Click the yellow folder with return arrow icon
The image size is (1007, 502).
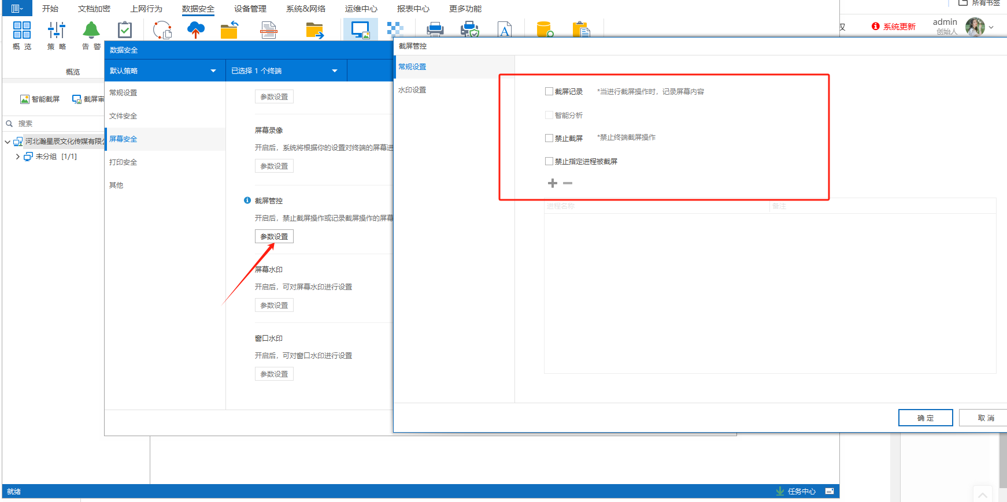229,30
